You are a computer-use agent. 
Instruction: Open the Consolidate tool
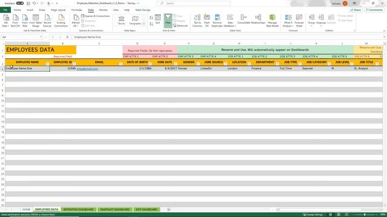(244, 19)
